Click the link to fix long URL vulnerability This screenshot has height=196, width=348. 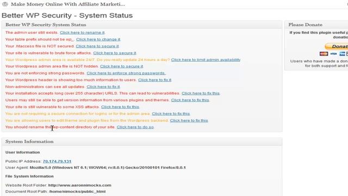click(x=201, y=93)
